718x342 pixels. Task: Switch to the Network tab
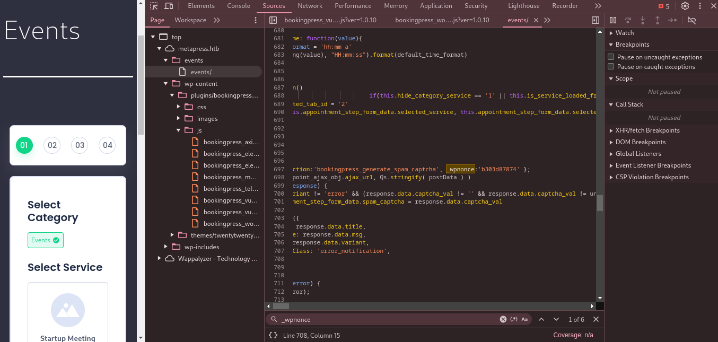tap(310, 6)
